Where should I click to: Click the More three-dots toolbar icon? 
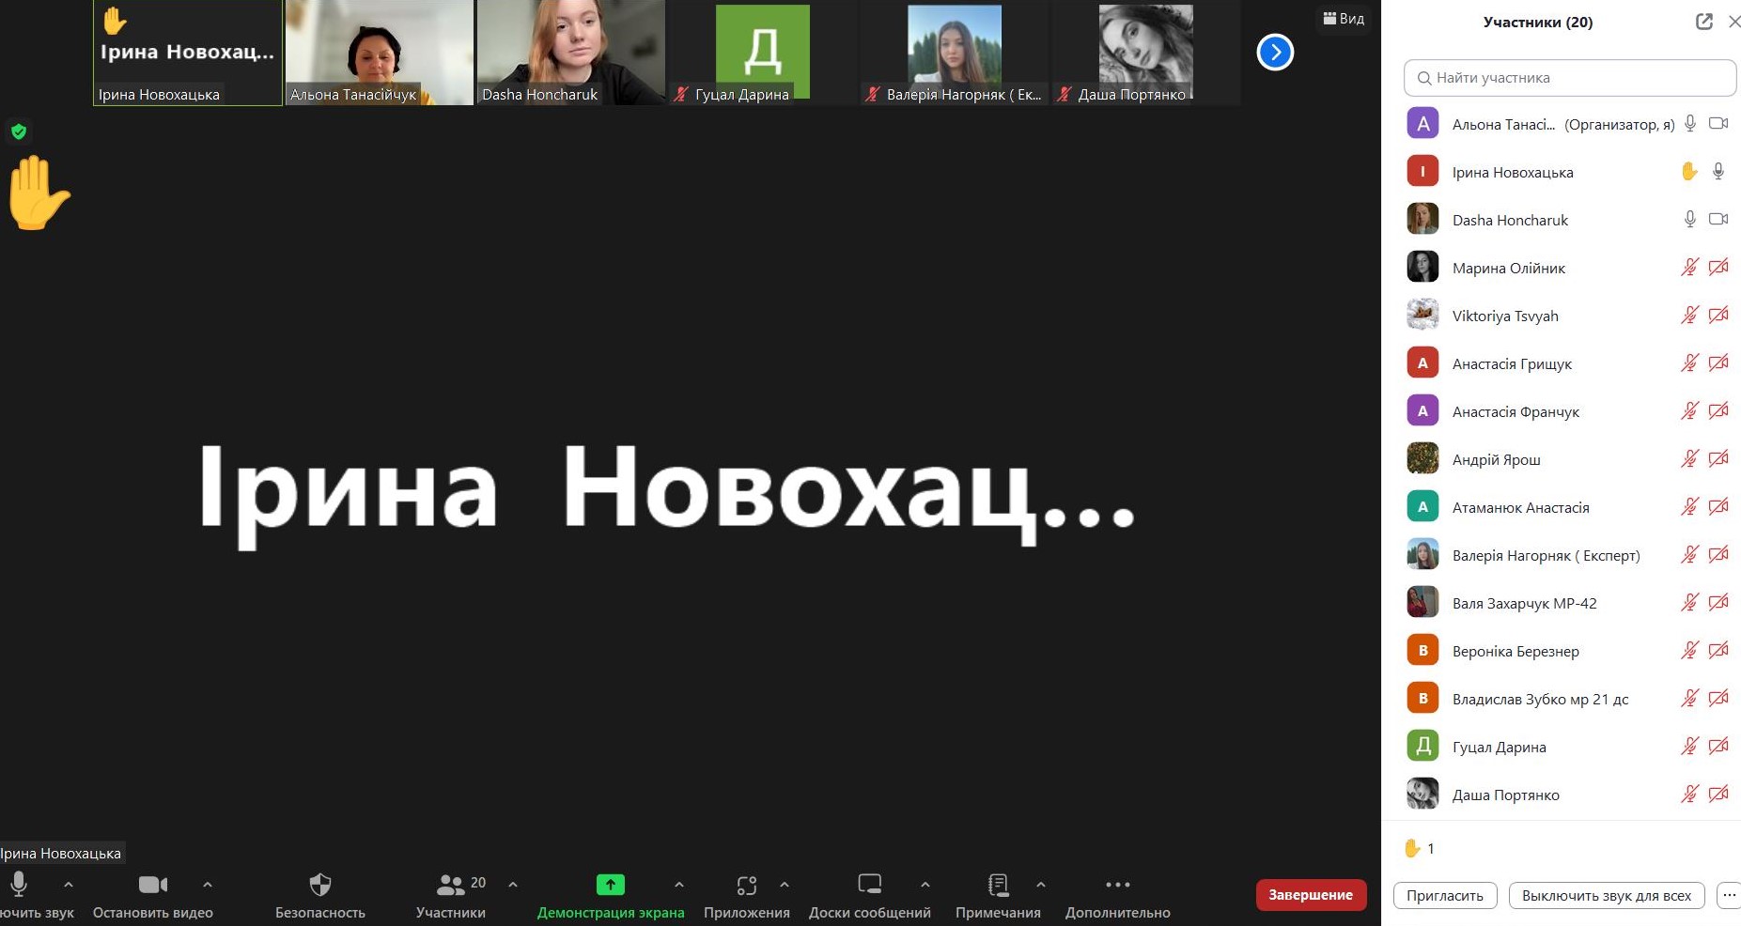pos(1117,885)
